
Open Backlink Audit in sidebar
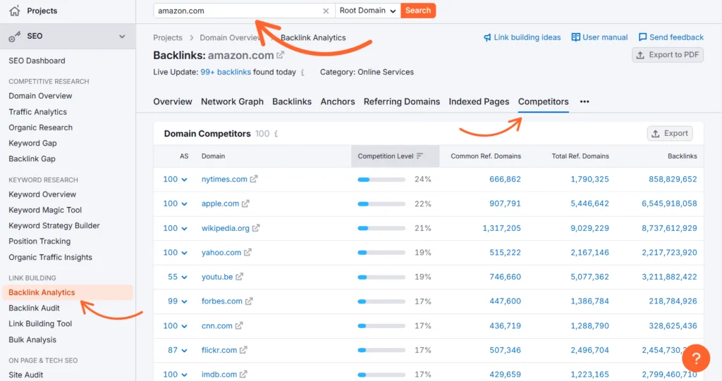[34, 308]
